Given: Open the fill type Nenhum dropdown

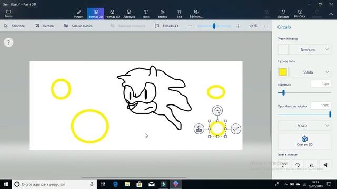Looking at the screenshot, I should pos(310,49).
